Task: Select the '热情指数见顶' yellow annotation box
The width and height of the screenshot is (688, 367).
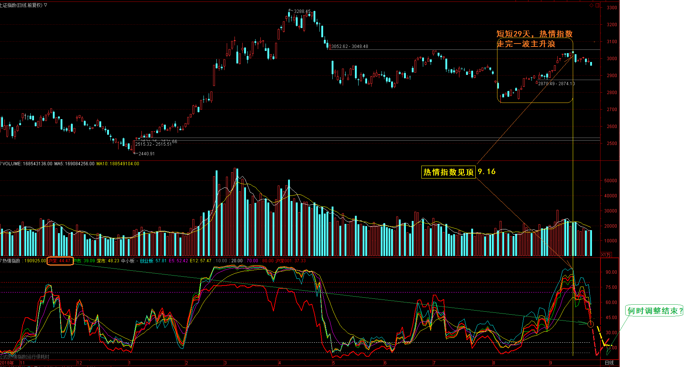Action: [x=448, y=172]
